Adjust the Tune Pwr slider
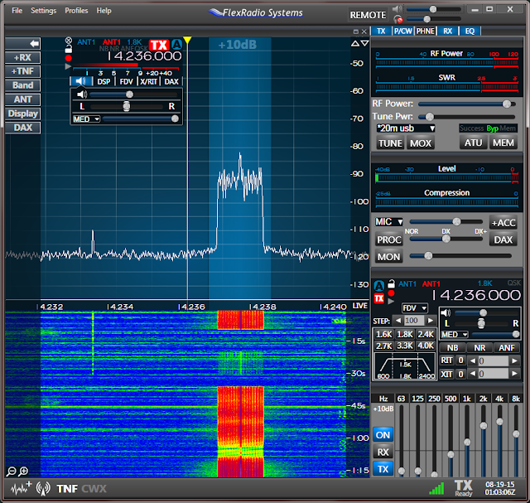Viewport: 530px width, 503px height. [x=467, y=117]
